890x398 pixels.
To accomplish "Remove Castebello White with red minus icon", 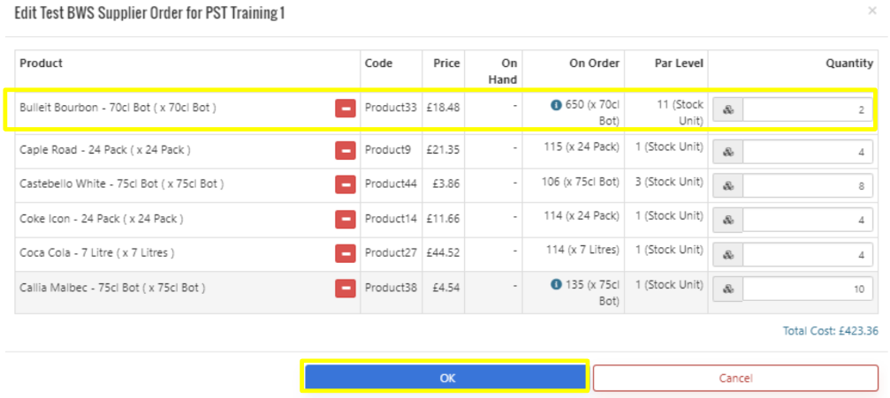I will 345,184.
